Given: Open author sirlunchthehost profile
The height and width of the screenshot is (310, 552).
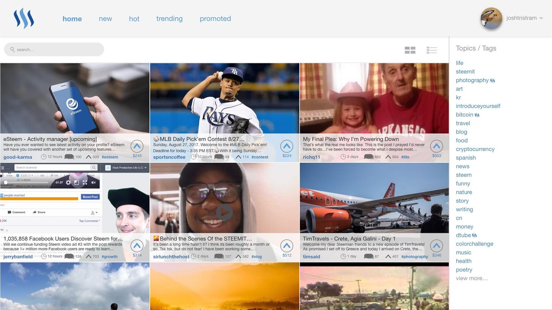Looking at the screenshot, I should tap(171, 257).
